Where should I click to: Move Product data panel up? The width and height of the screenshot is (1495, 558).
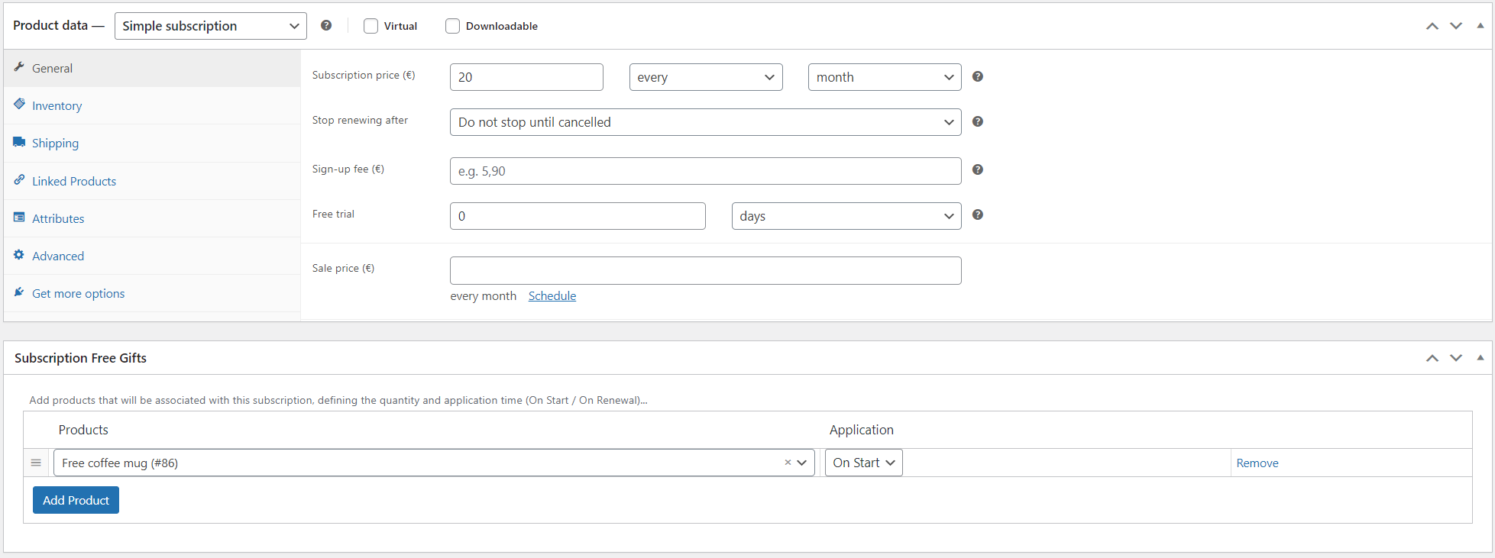pyautogui.click(x=1432, y=26)
